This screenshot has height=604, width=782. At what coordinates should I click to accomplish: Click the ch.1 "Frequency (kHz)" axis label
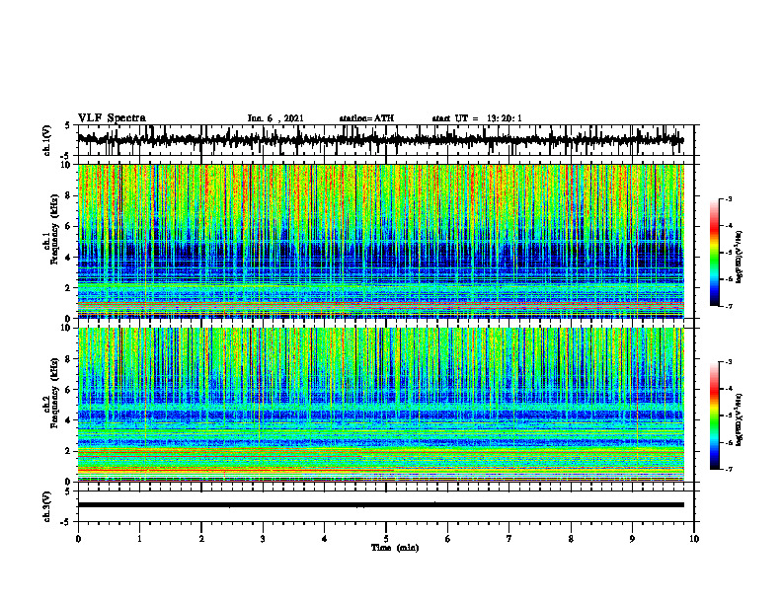pos(55,229)
